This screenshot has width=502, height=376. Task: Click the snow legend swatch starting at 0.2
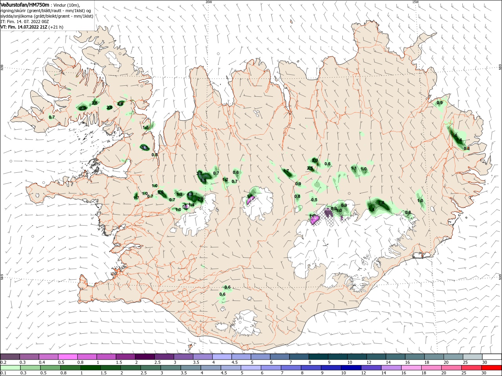point(10,357)
